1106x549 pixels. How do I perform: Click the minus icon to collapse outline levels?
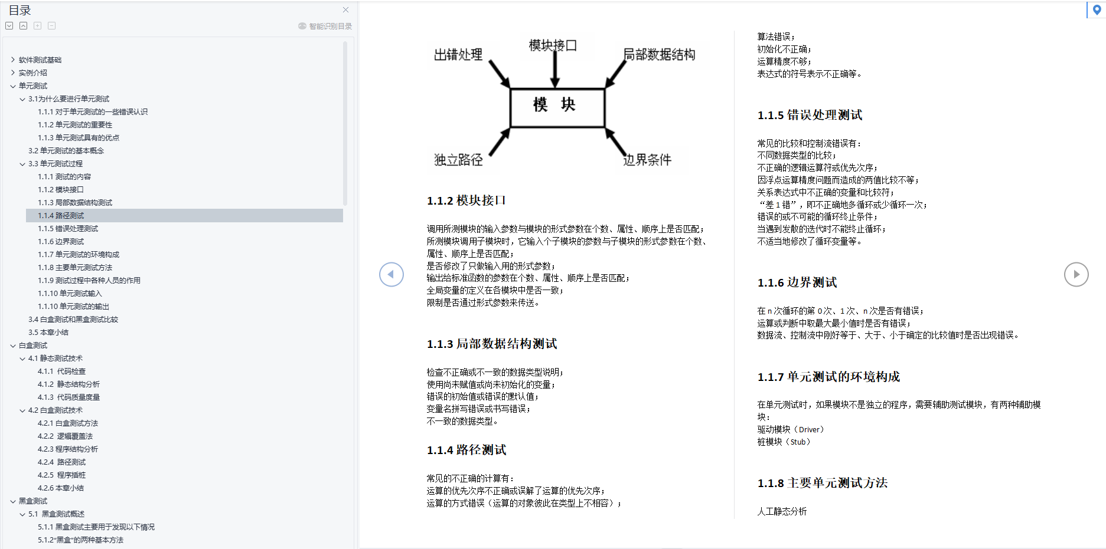51,25
